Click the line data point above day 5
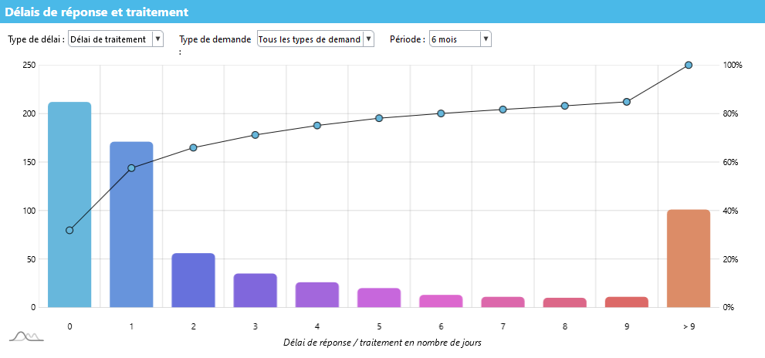Screen dimensions: 765x358 (x=379, y=118)
